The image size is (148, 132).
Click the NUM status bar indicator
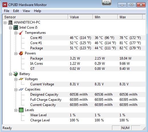[x=125, y=128]
